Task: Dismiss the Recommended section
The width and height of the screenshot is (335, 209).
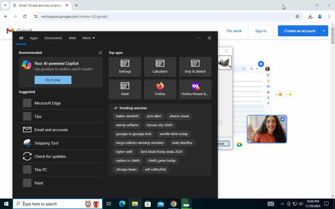Action: pos(100,53)
